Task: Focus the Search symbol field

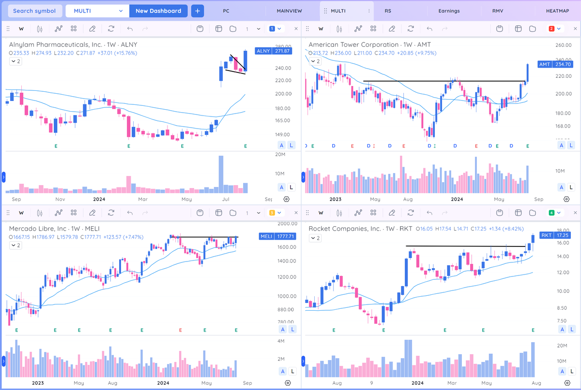Action: tap(34, 11)
